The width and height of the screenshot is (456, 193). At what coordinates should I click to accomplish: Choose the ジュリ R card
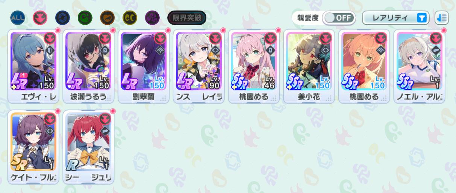point(88,147)
